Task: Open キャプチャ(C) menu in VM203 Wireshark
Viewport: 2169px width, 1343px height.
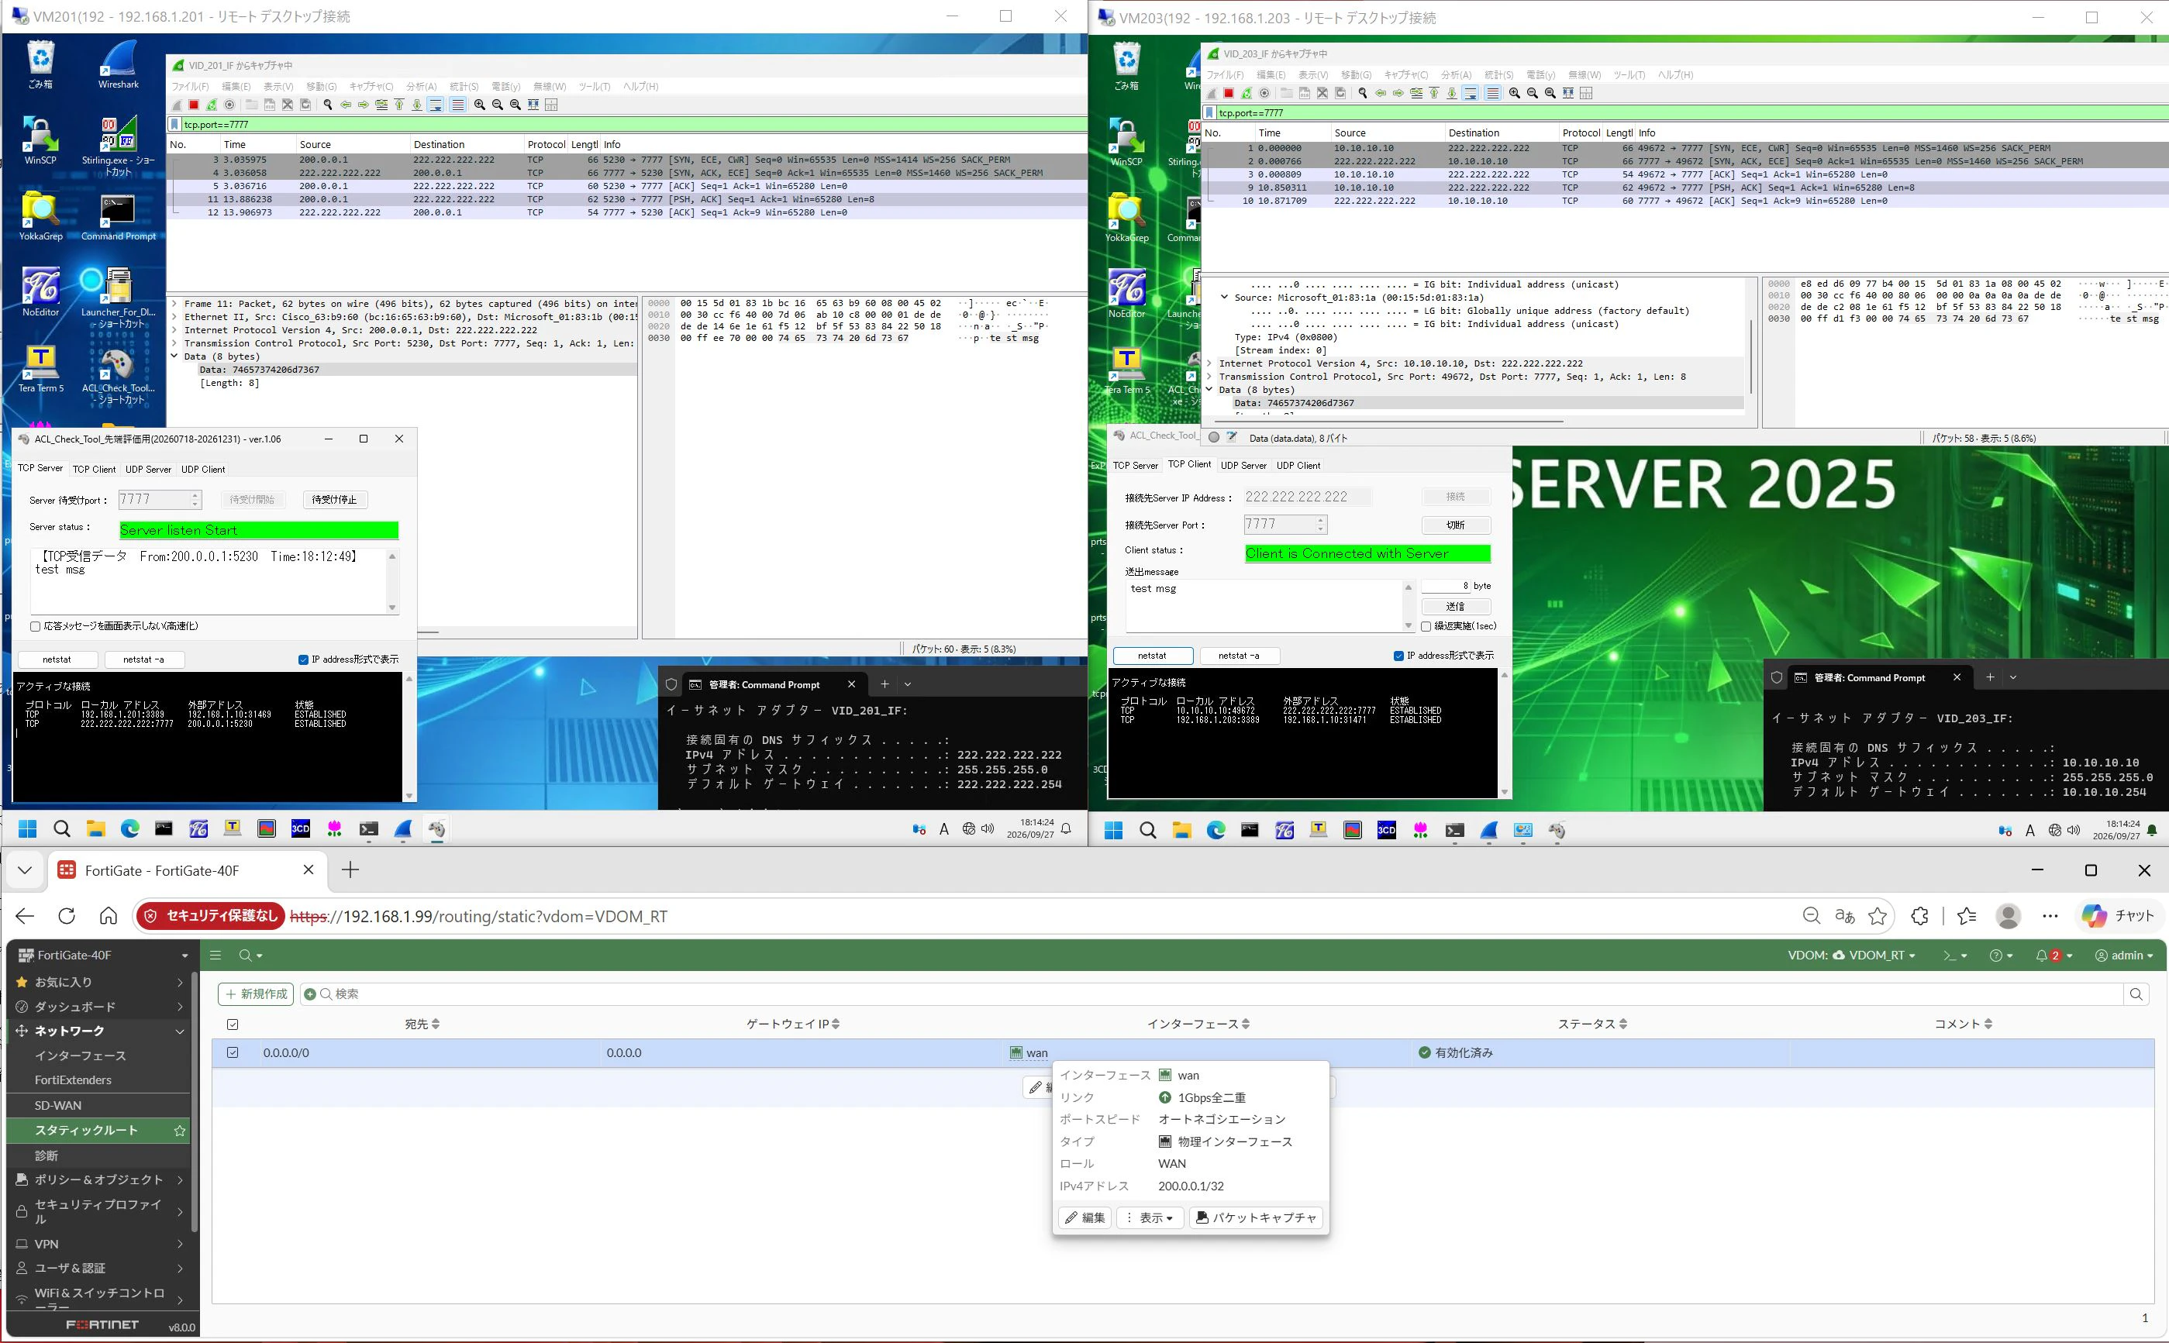Action: click(x=1405, y=74)
